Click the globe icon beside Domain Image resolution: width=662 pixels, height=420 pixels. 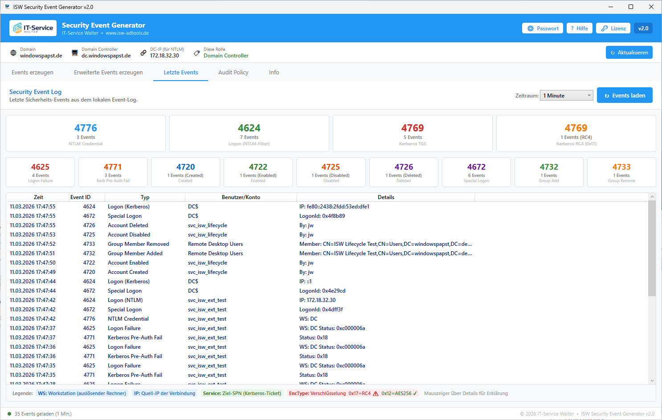(13, 53)
